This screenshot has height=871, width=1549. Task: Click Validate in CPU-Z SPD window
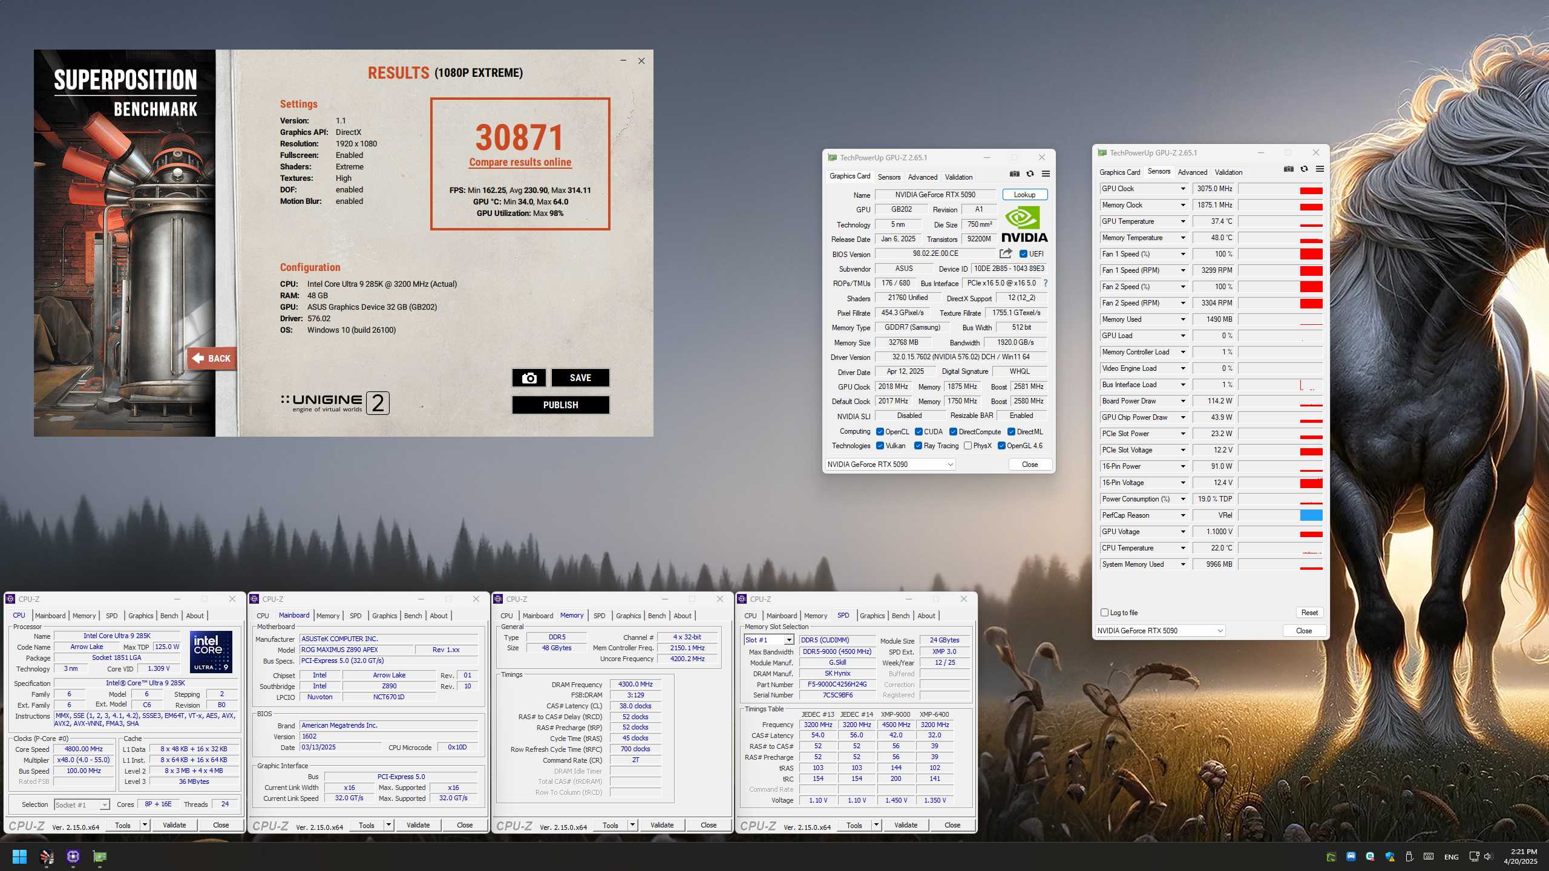tap(906, 825)
